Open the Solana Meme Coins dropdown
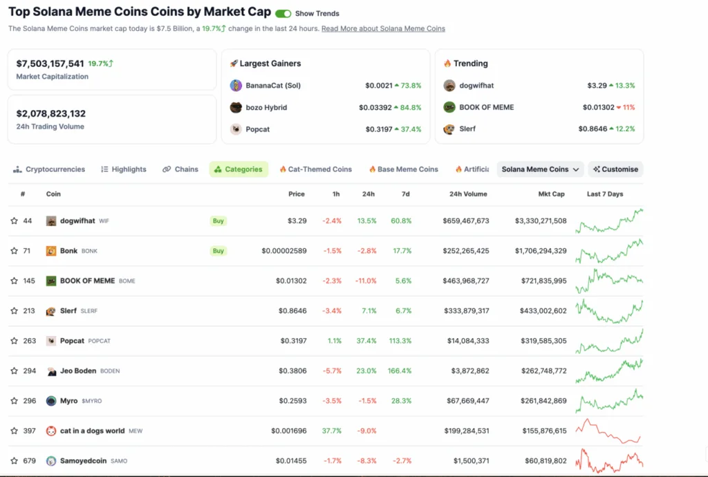The height and width of the screenshot is (477, 708). (540, 169)
